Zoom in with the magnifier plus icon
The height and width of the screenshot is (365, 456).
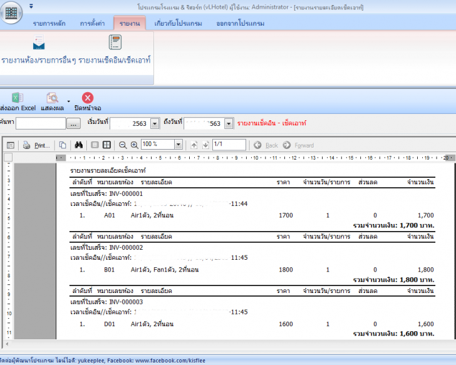[134, 145]
